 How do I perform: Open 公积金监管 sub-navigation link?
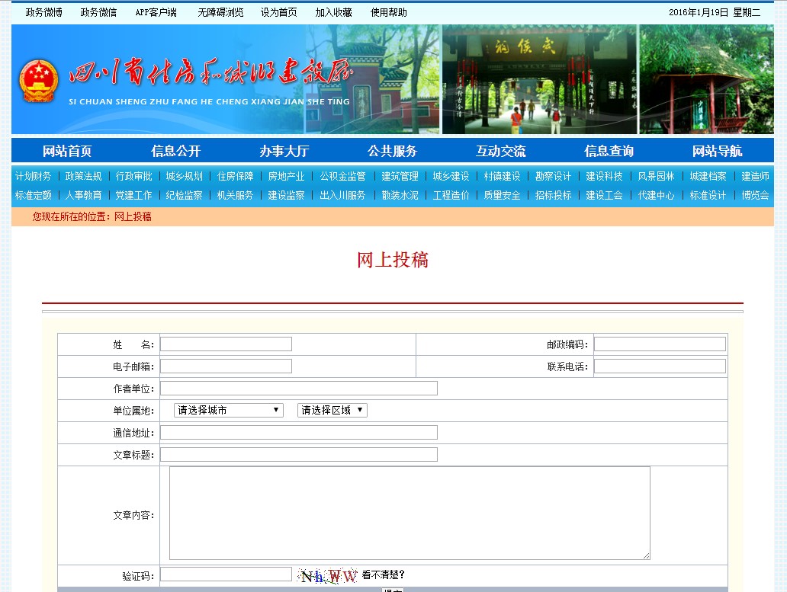pos(343,176)
